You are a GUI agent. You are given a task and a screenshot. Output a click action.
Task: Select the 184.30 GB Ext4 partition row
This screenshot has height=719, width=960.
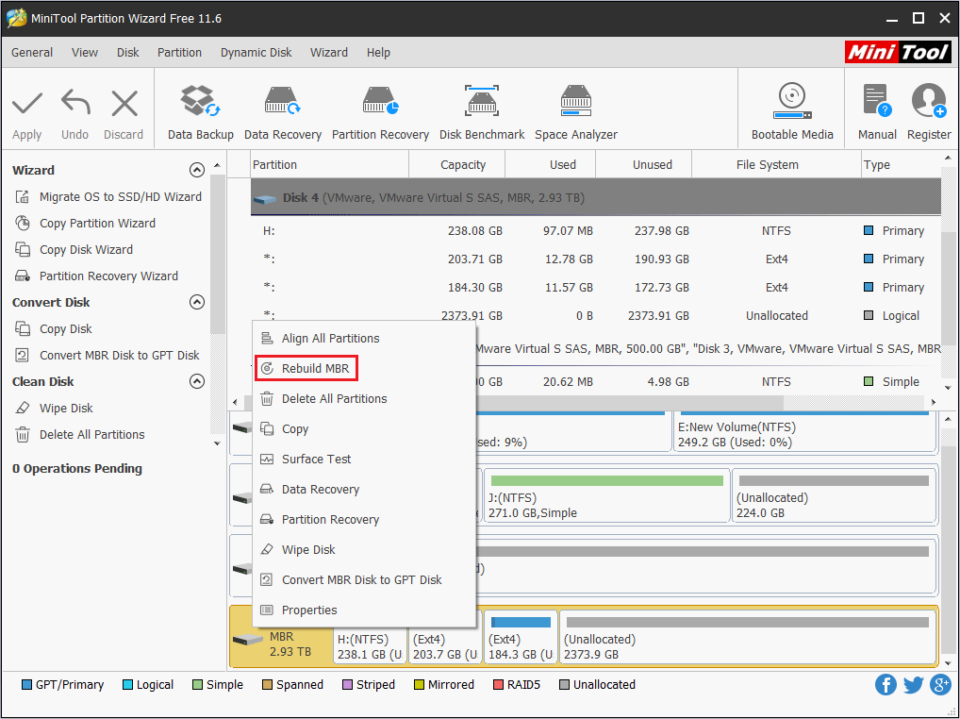coord(595,287)
